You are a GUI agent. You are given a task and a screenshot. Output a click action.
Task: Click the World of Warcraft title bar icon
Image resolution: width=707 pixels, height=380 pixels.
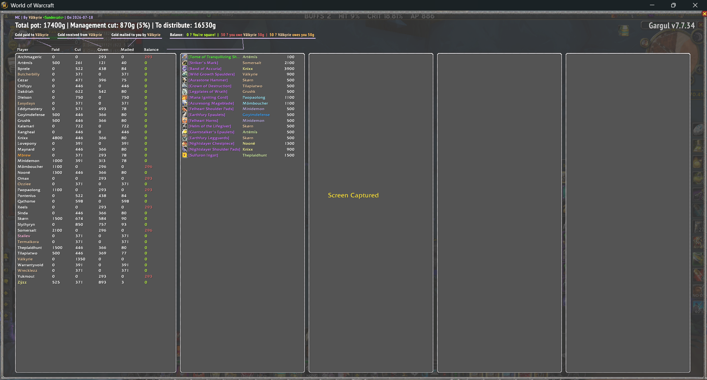pos(5,5)
